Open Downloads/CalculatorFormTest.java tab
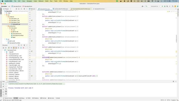The image size is (179, 101). pyautogui.click(x=81, y=9)
